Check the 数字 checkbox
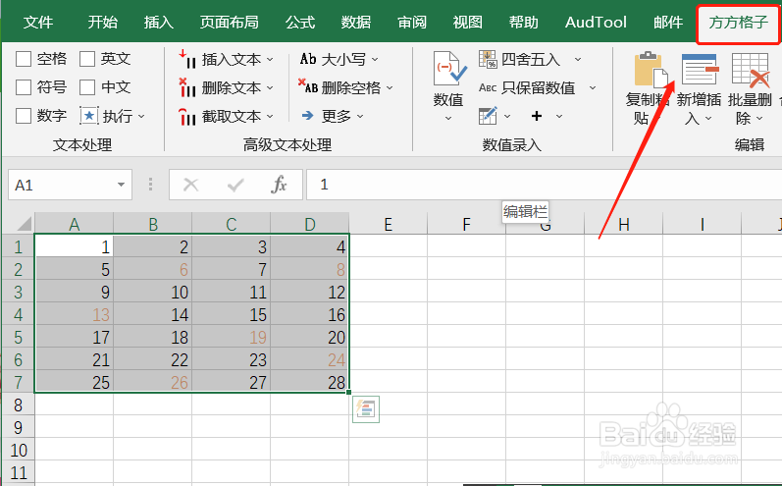 24,116
